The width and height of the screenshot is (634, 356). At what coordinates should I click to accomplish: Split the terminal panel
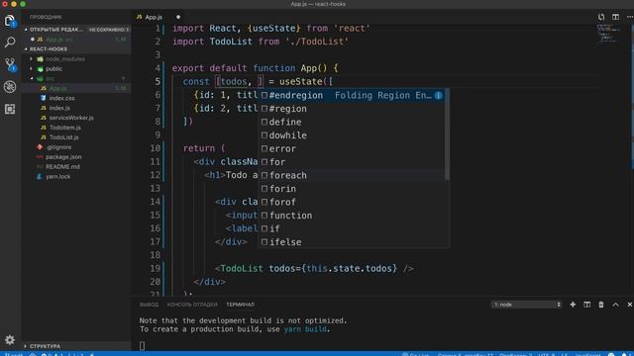tap(586, 305)
